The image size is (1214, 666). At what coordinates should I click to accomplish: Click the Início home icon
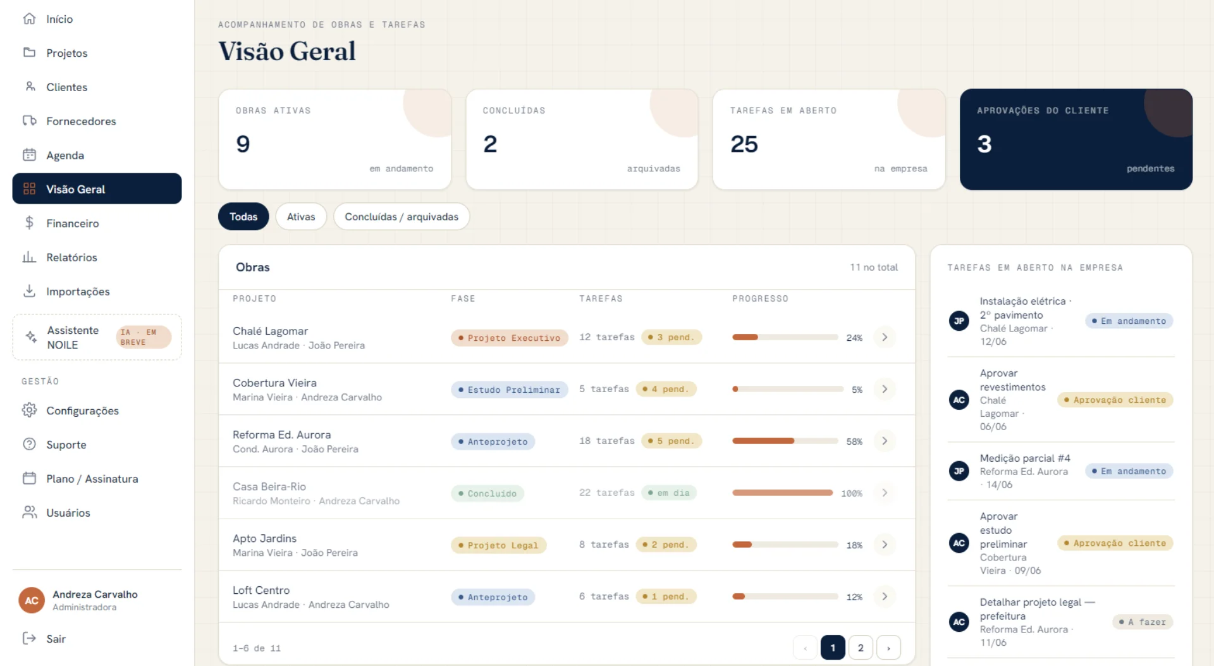[x=29, y=19]
